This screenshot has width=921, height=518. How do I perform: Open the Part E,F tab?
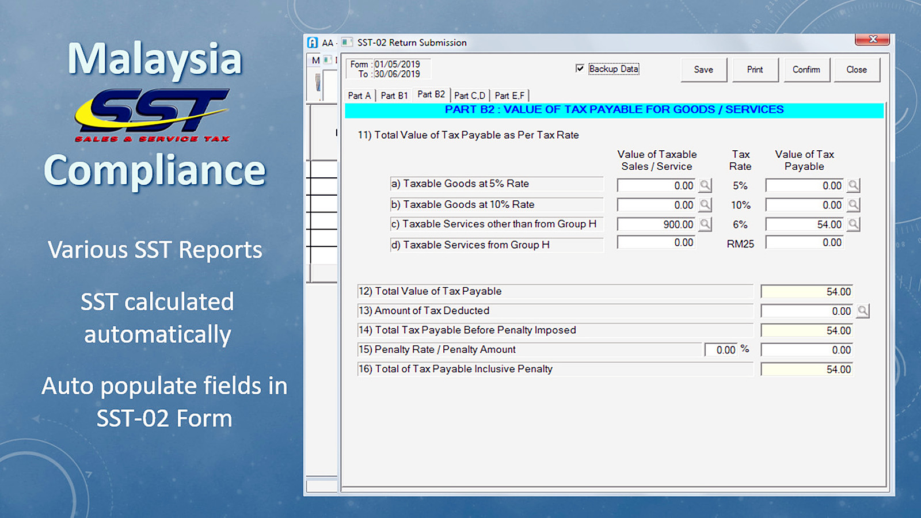(x=509, y=96)
